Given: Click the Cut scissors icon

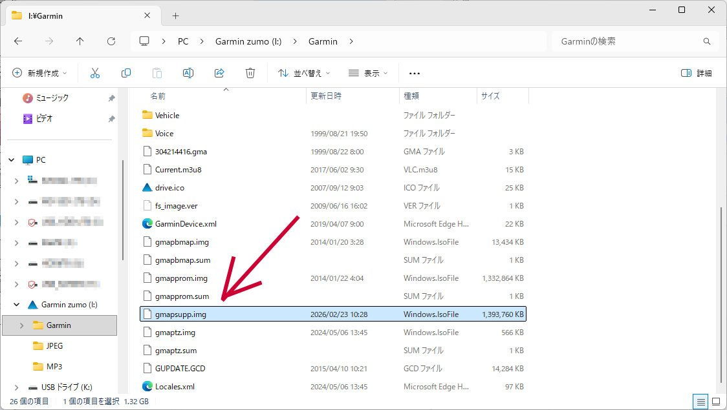Looking at the screenshot, I should pyautogui.click(x=95, y=73).
